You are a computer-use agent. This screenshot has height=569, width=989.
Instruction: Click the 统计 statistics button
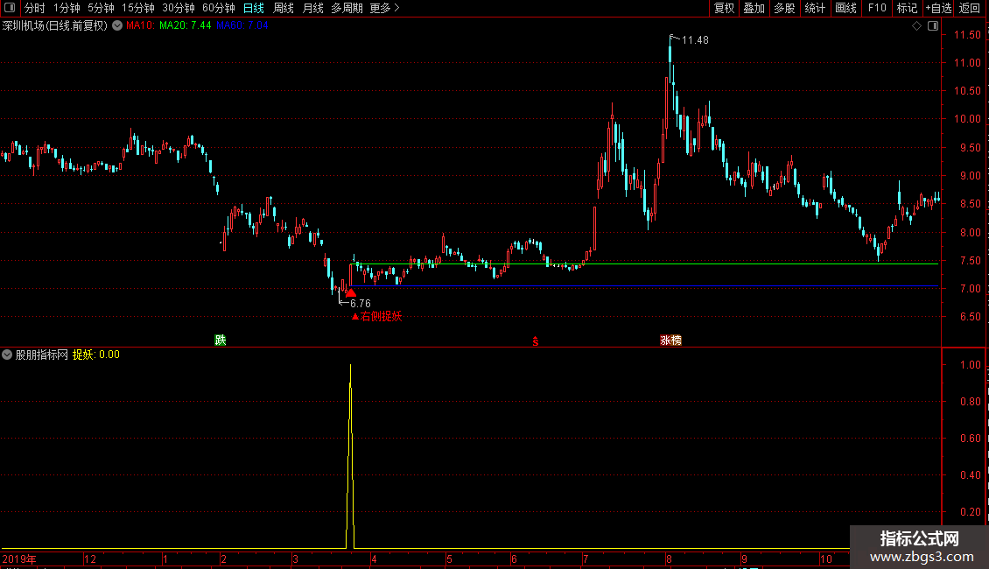[815, 8]
